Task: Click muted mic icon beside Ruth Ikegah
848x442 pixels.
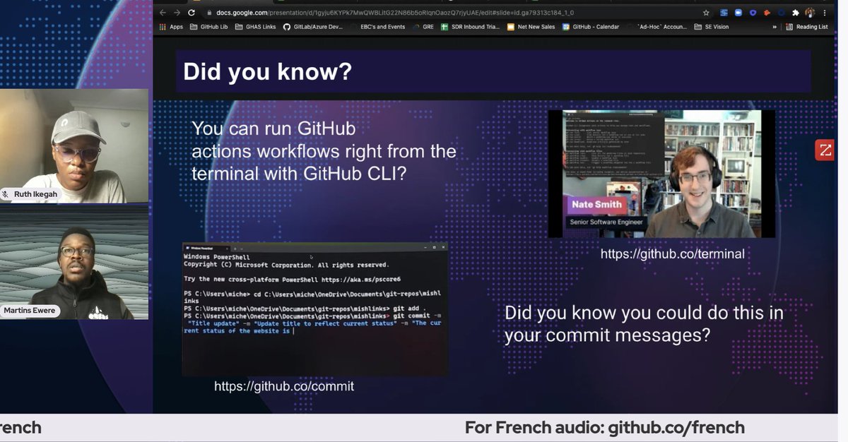Action: (x=6, y=193)
